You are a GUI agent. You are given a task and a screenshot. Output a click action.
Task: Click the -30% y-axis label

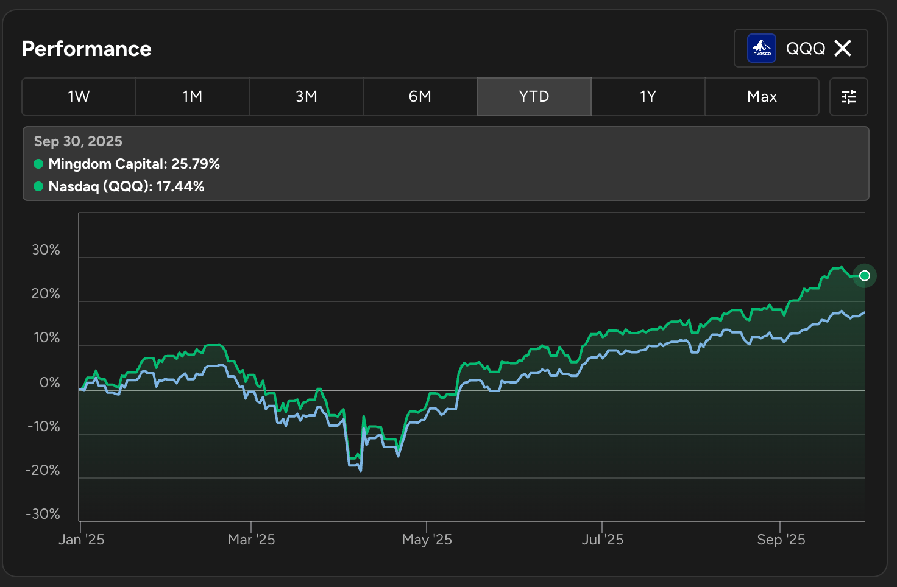tap(43, 514)
